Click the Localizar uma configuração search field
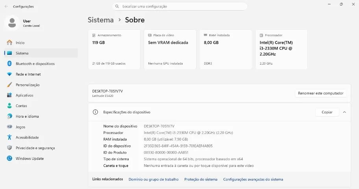This screenshot has width=359, height=189. click(x=180, y=6)
